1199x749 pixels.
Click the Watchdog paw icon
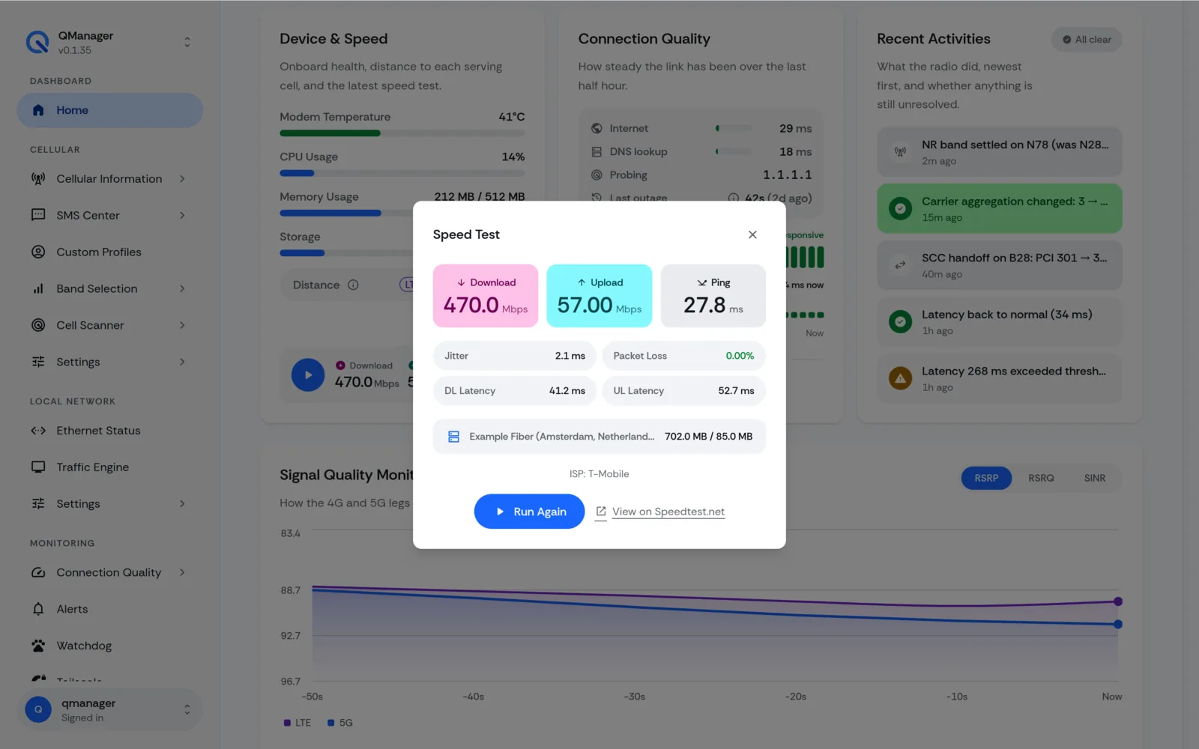coord(38,646)
